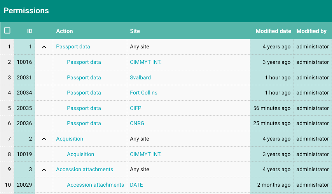This screenshot has width=332, height=194.
Task: Click administrator cell in CNRG row
Action: tap(313, 123)
